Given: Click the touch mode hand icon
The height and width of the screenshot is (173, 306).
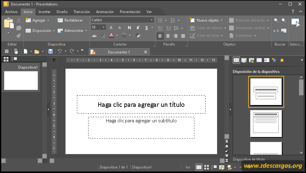Looking at the screenshot, I should coord(16,51).
